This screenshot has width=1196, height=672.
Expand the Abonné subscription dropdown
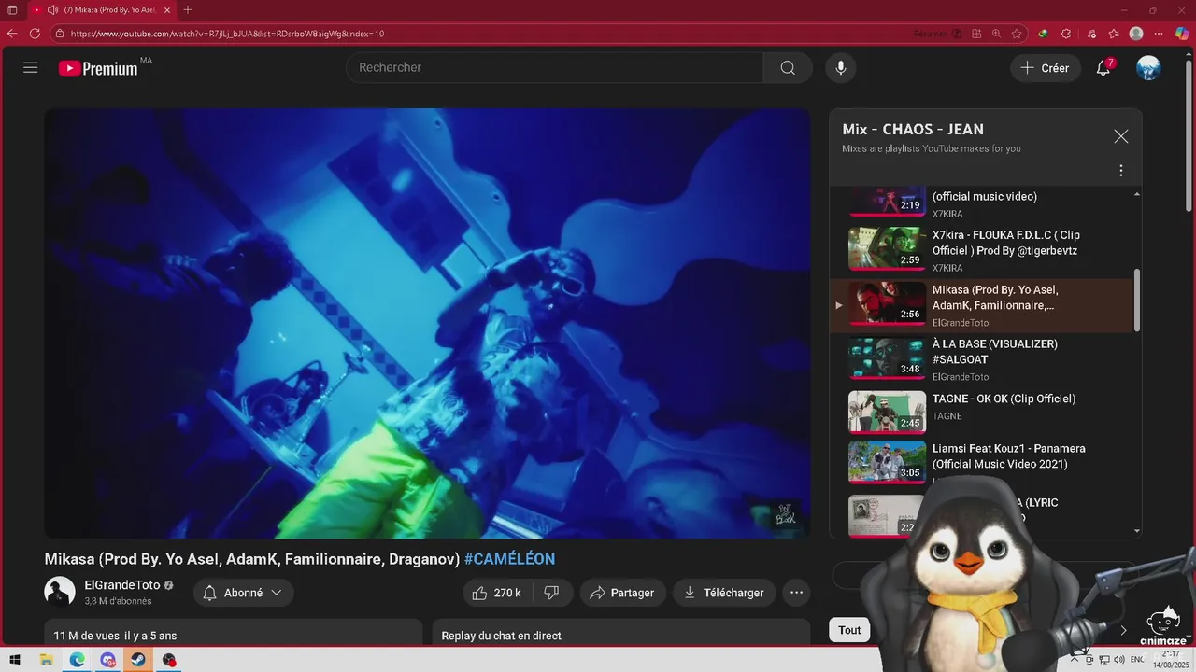point(243,593)
